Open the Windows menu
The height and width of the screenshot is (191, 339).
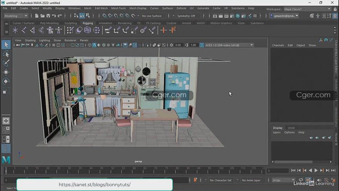[74, 8]
